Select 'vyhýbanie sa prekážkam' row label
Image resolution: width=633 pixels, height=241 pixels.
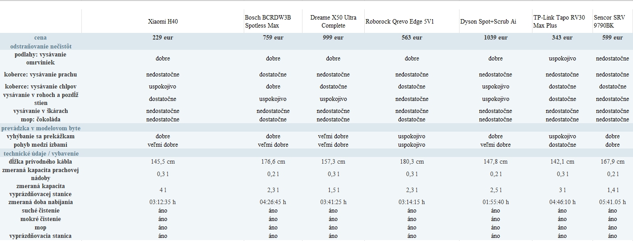point(40,136)
